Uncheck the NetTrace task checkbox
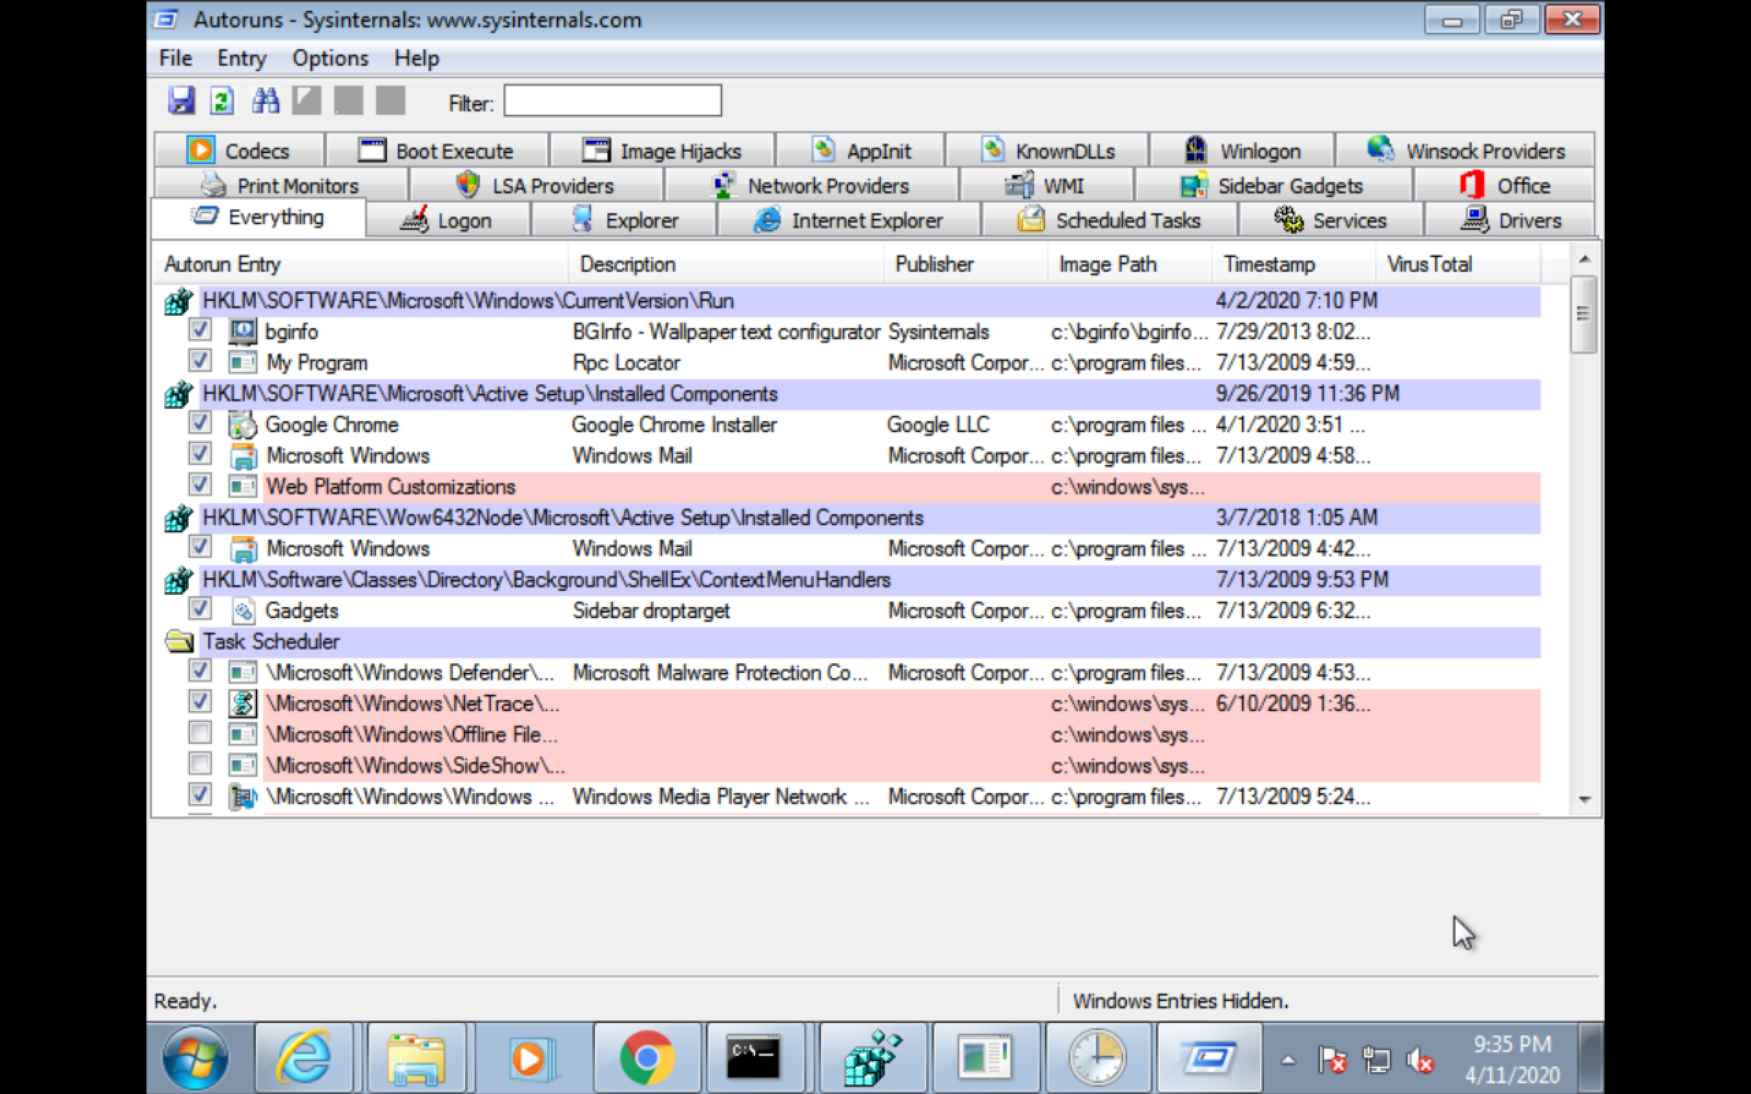 [200, 701]
